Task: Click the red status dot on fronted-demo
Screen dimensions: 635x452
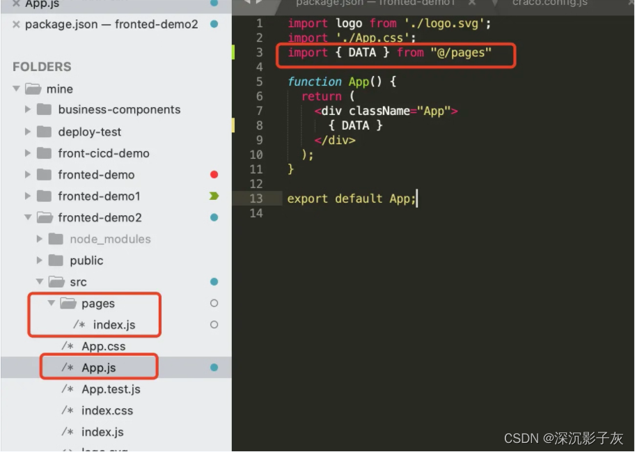Action: click(214, 175)
